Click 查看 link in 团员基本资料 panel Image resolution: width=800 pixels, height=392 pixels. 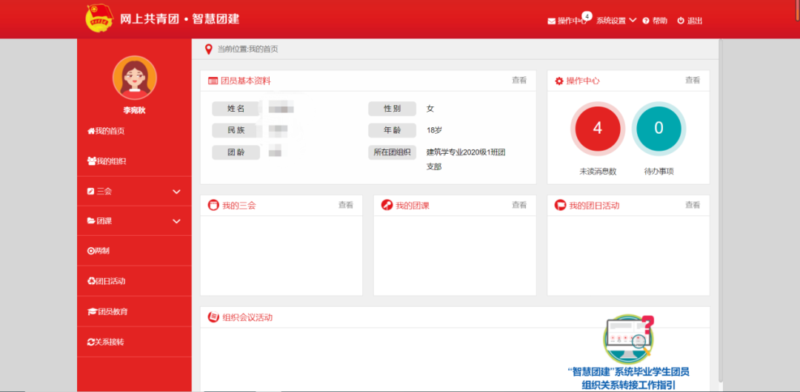519,80
